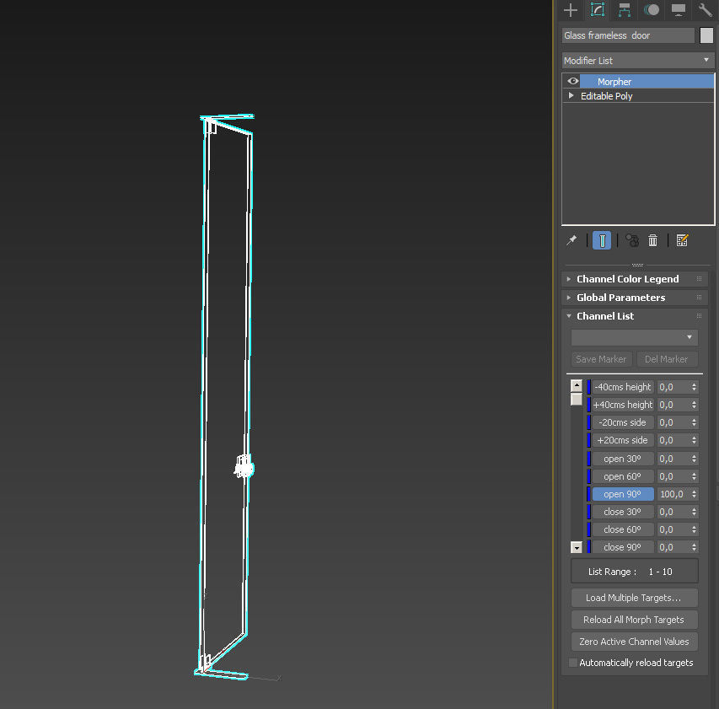
Task: Select the open 30º channel
Action: pos(623,459)
